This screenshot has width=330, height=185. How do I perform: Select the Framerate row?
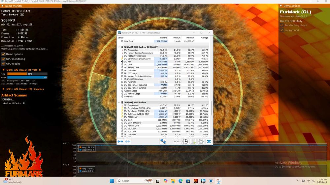point(163,97)
